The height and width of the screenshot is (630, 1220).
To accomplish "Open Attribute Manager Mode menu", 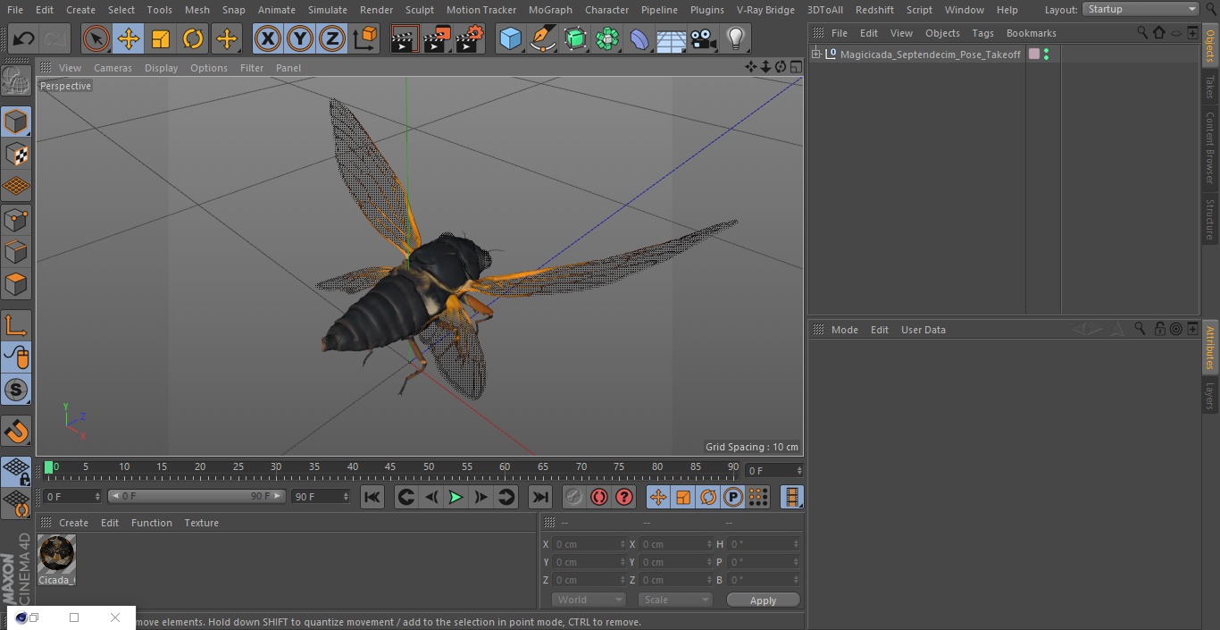I will coord(844,330).
